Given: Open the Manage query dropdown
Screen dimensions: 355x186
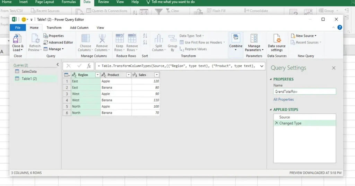Looking at the screenshot, I should coord(54,49).
